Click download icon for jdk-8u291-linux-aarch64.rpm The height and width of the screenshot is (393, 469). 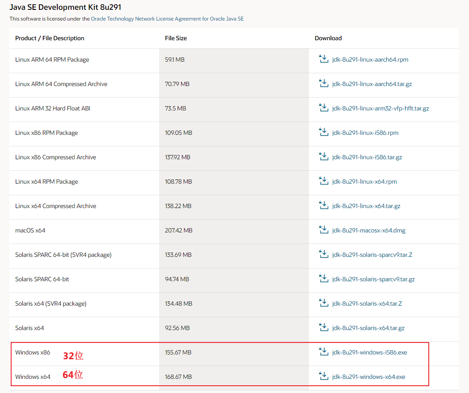click(x=324, y=59)
